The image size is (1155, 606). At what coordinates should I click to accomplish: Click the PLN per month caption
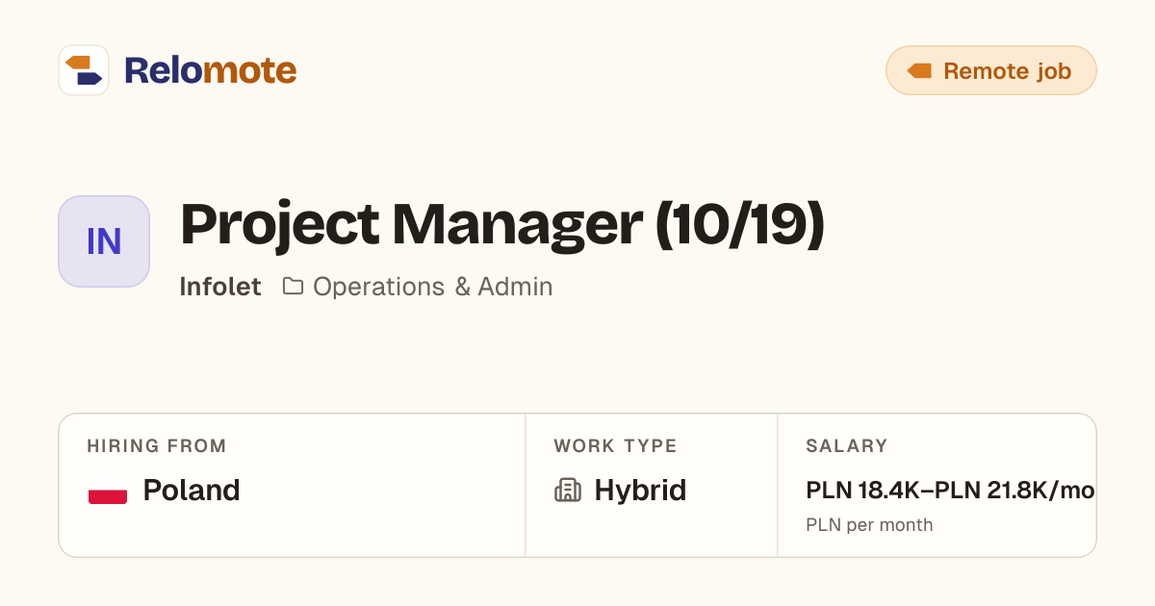869,525
